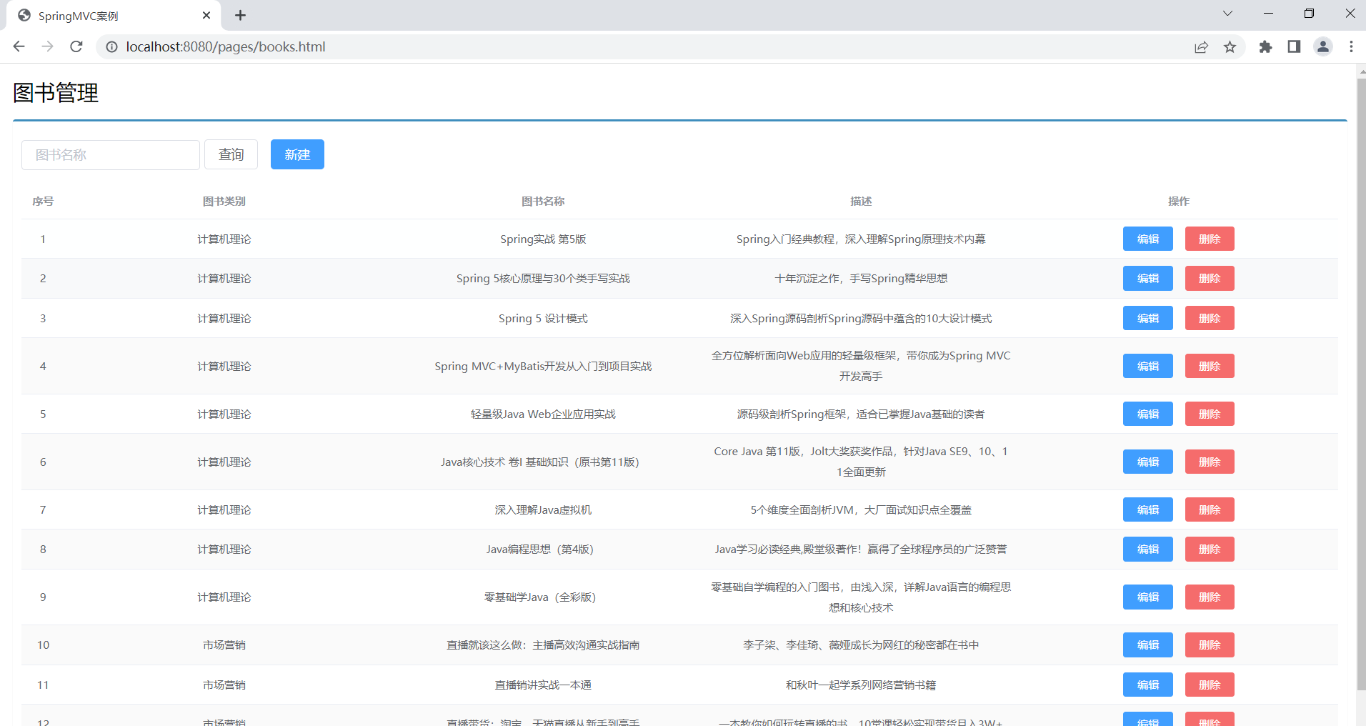This screenshot has width=1366, height=726.
Task: Bookmark this page with the star icon
Action: click(1230, 46)
